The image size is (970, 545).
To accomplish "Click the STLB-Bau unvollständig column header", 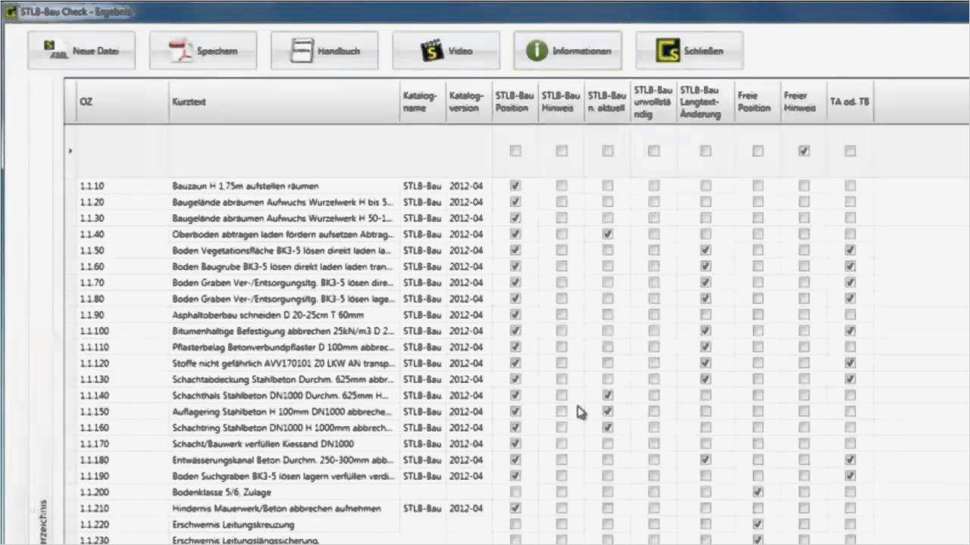I will point(654,101).
